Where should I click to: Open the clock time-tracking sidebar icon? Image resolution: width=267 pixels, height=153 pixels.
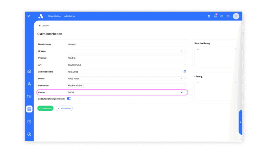(x=29, y=134)
